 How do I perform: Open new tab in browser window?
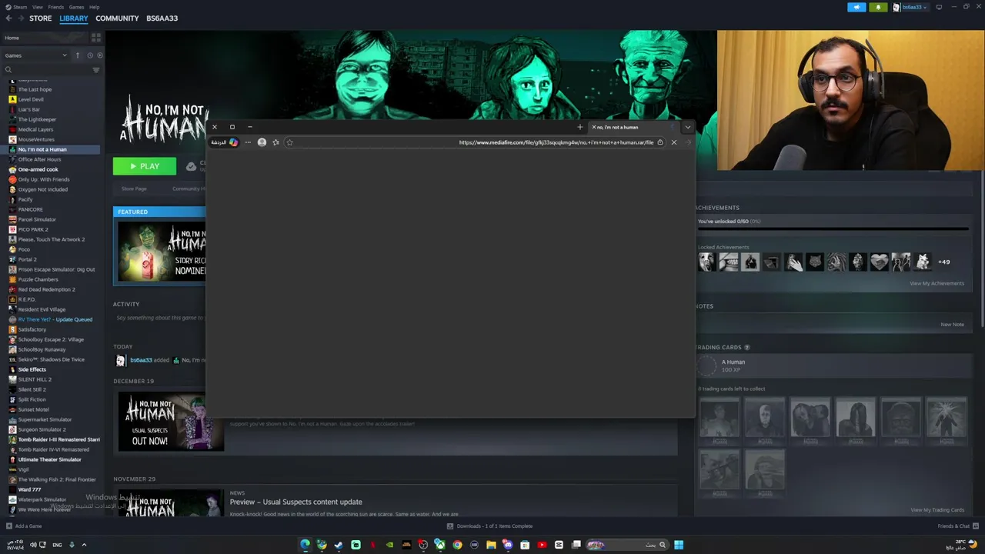pyautogui.click(x=579, y=127)
